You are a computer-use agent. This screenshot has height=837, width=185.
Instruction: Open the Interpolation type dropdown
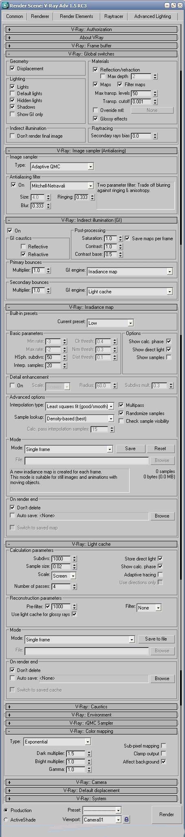(80, 406)
